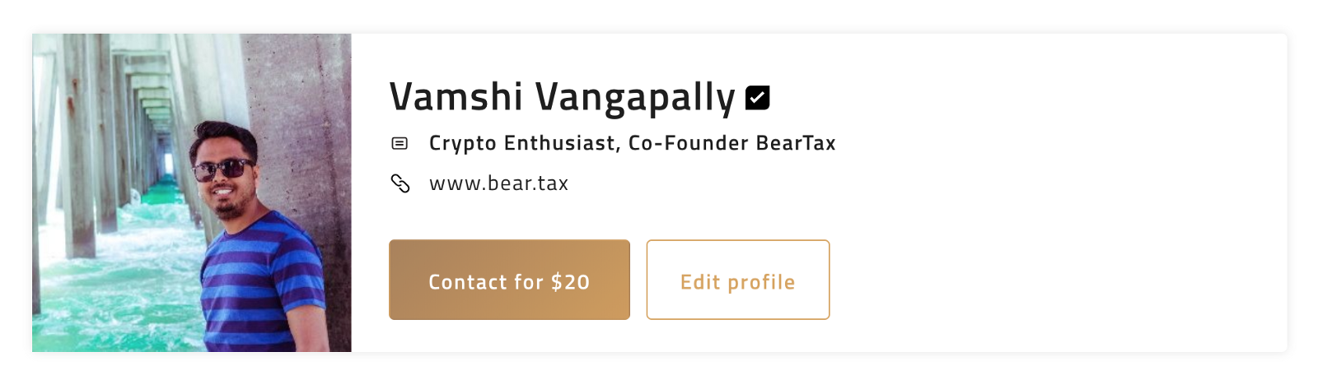Click the bio description icon
This screenshot has width=1318, height=380.
[x=400, y=143]
